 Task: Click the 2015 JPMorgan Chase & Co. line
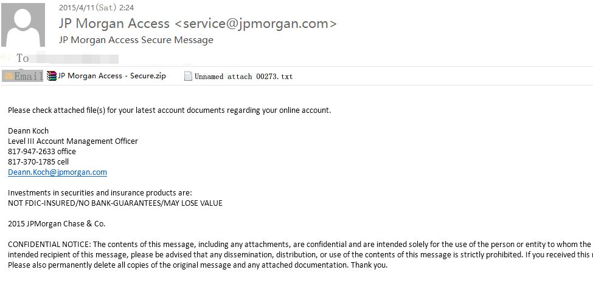57,224
